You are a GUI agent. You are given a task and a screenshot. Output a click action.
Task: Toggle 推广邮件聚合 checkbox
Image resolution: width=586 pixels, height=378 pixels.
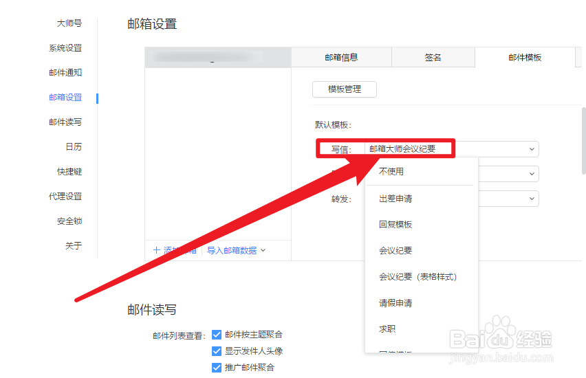click(x=217, y=368)
